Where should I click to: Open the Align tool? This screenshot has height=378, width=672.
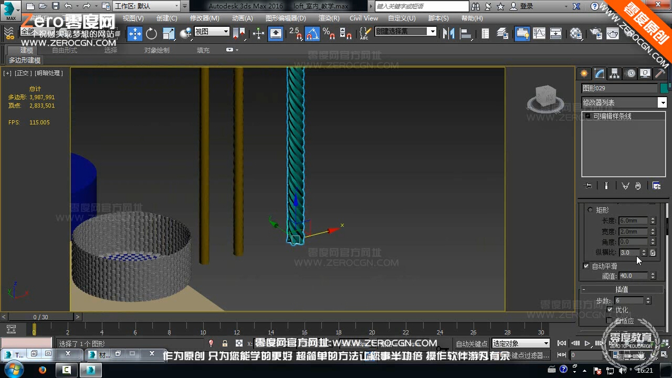465,34
